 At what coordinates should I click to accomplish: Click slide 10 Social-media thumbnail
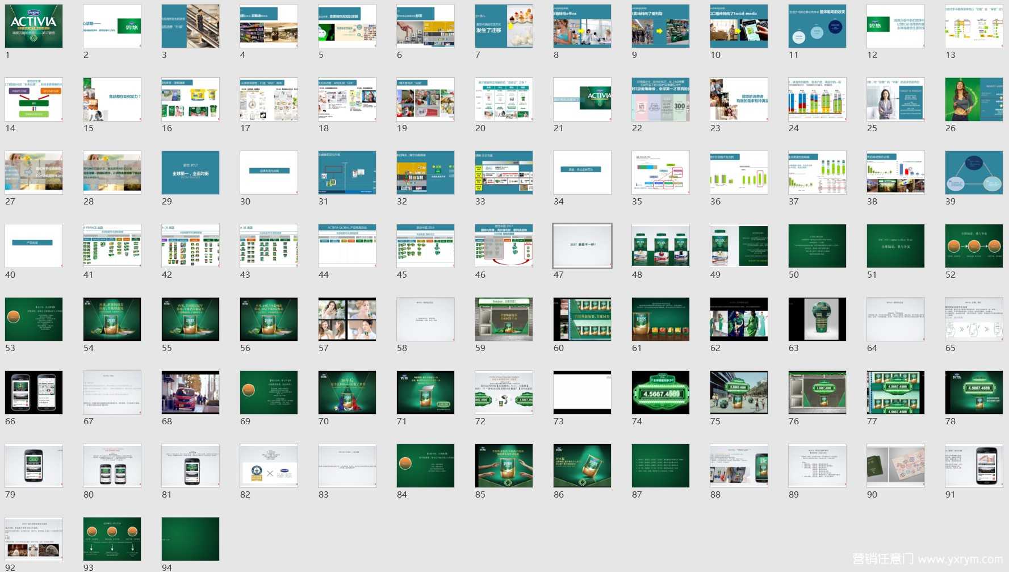(x=739, y=26)
